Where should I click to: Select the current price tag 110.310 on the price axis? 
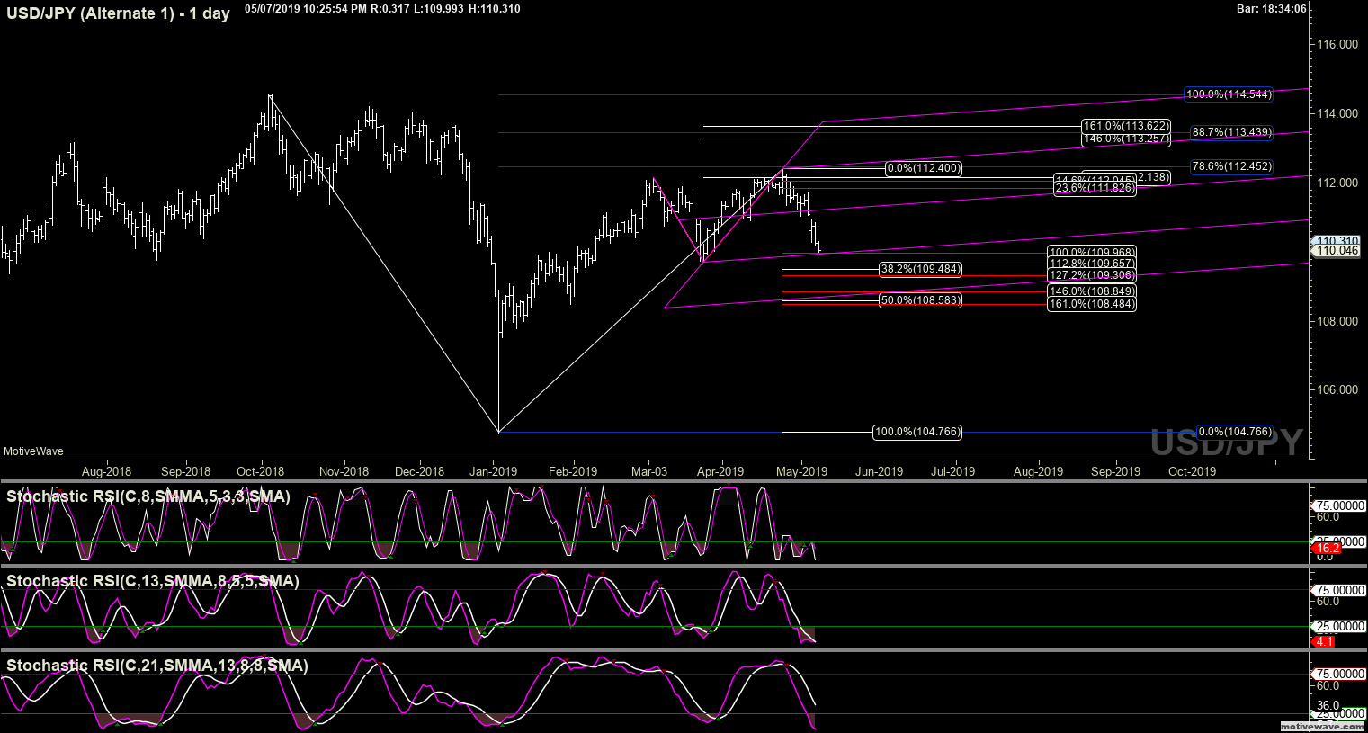tap(1337, 241)
